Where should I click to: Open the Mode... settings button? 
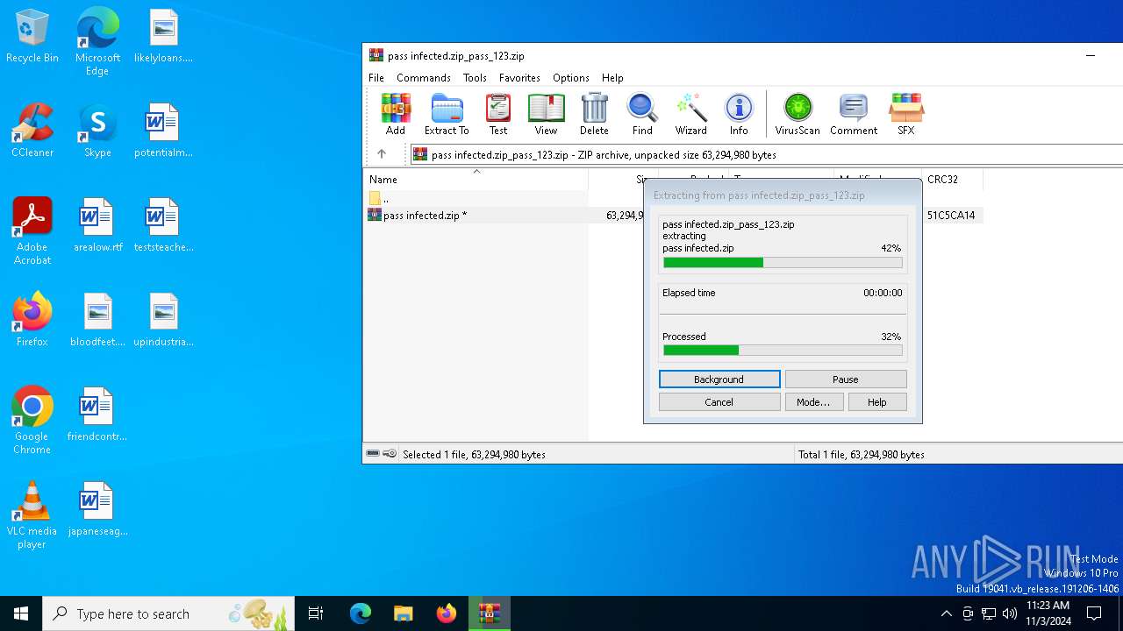[813, 402]
